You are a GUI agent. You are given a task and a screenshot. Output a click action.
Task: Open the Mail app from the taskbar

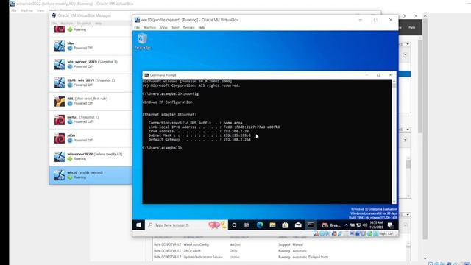click(x=298, y=225)
